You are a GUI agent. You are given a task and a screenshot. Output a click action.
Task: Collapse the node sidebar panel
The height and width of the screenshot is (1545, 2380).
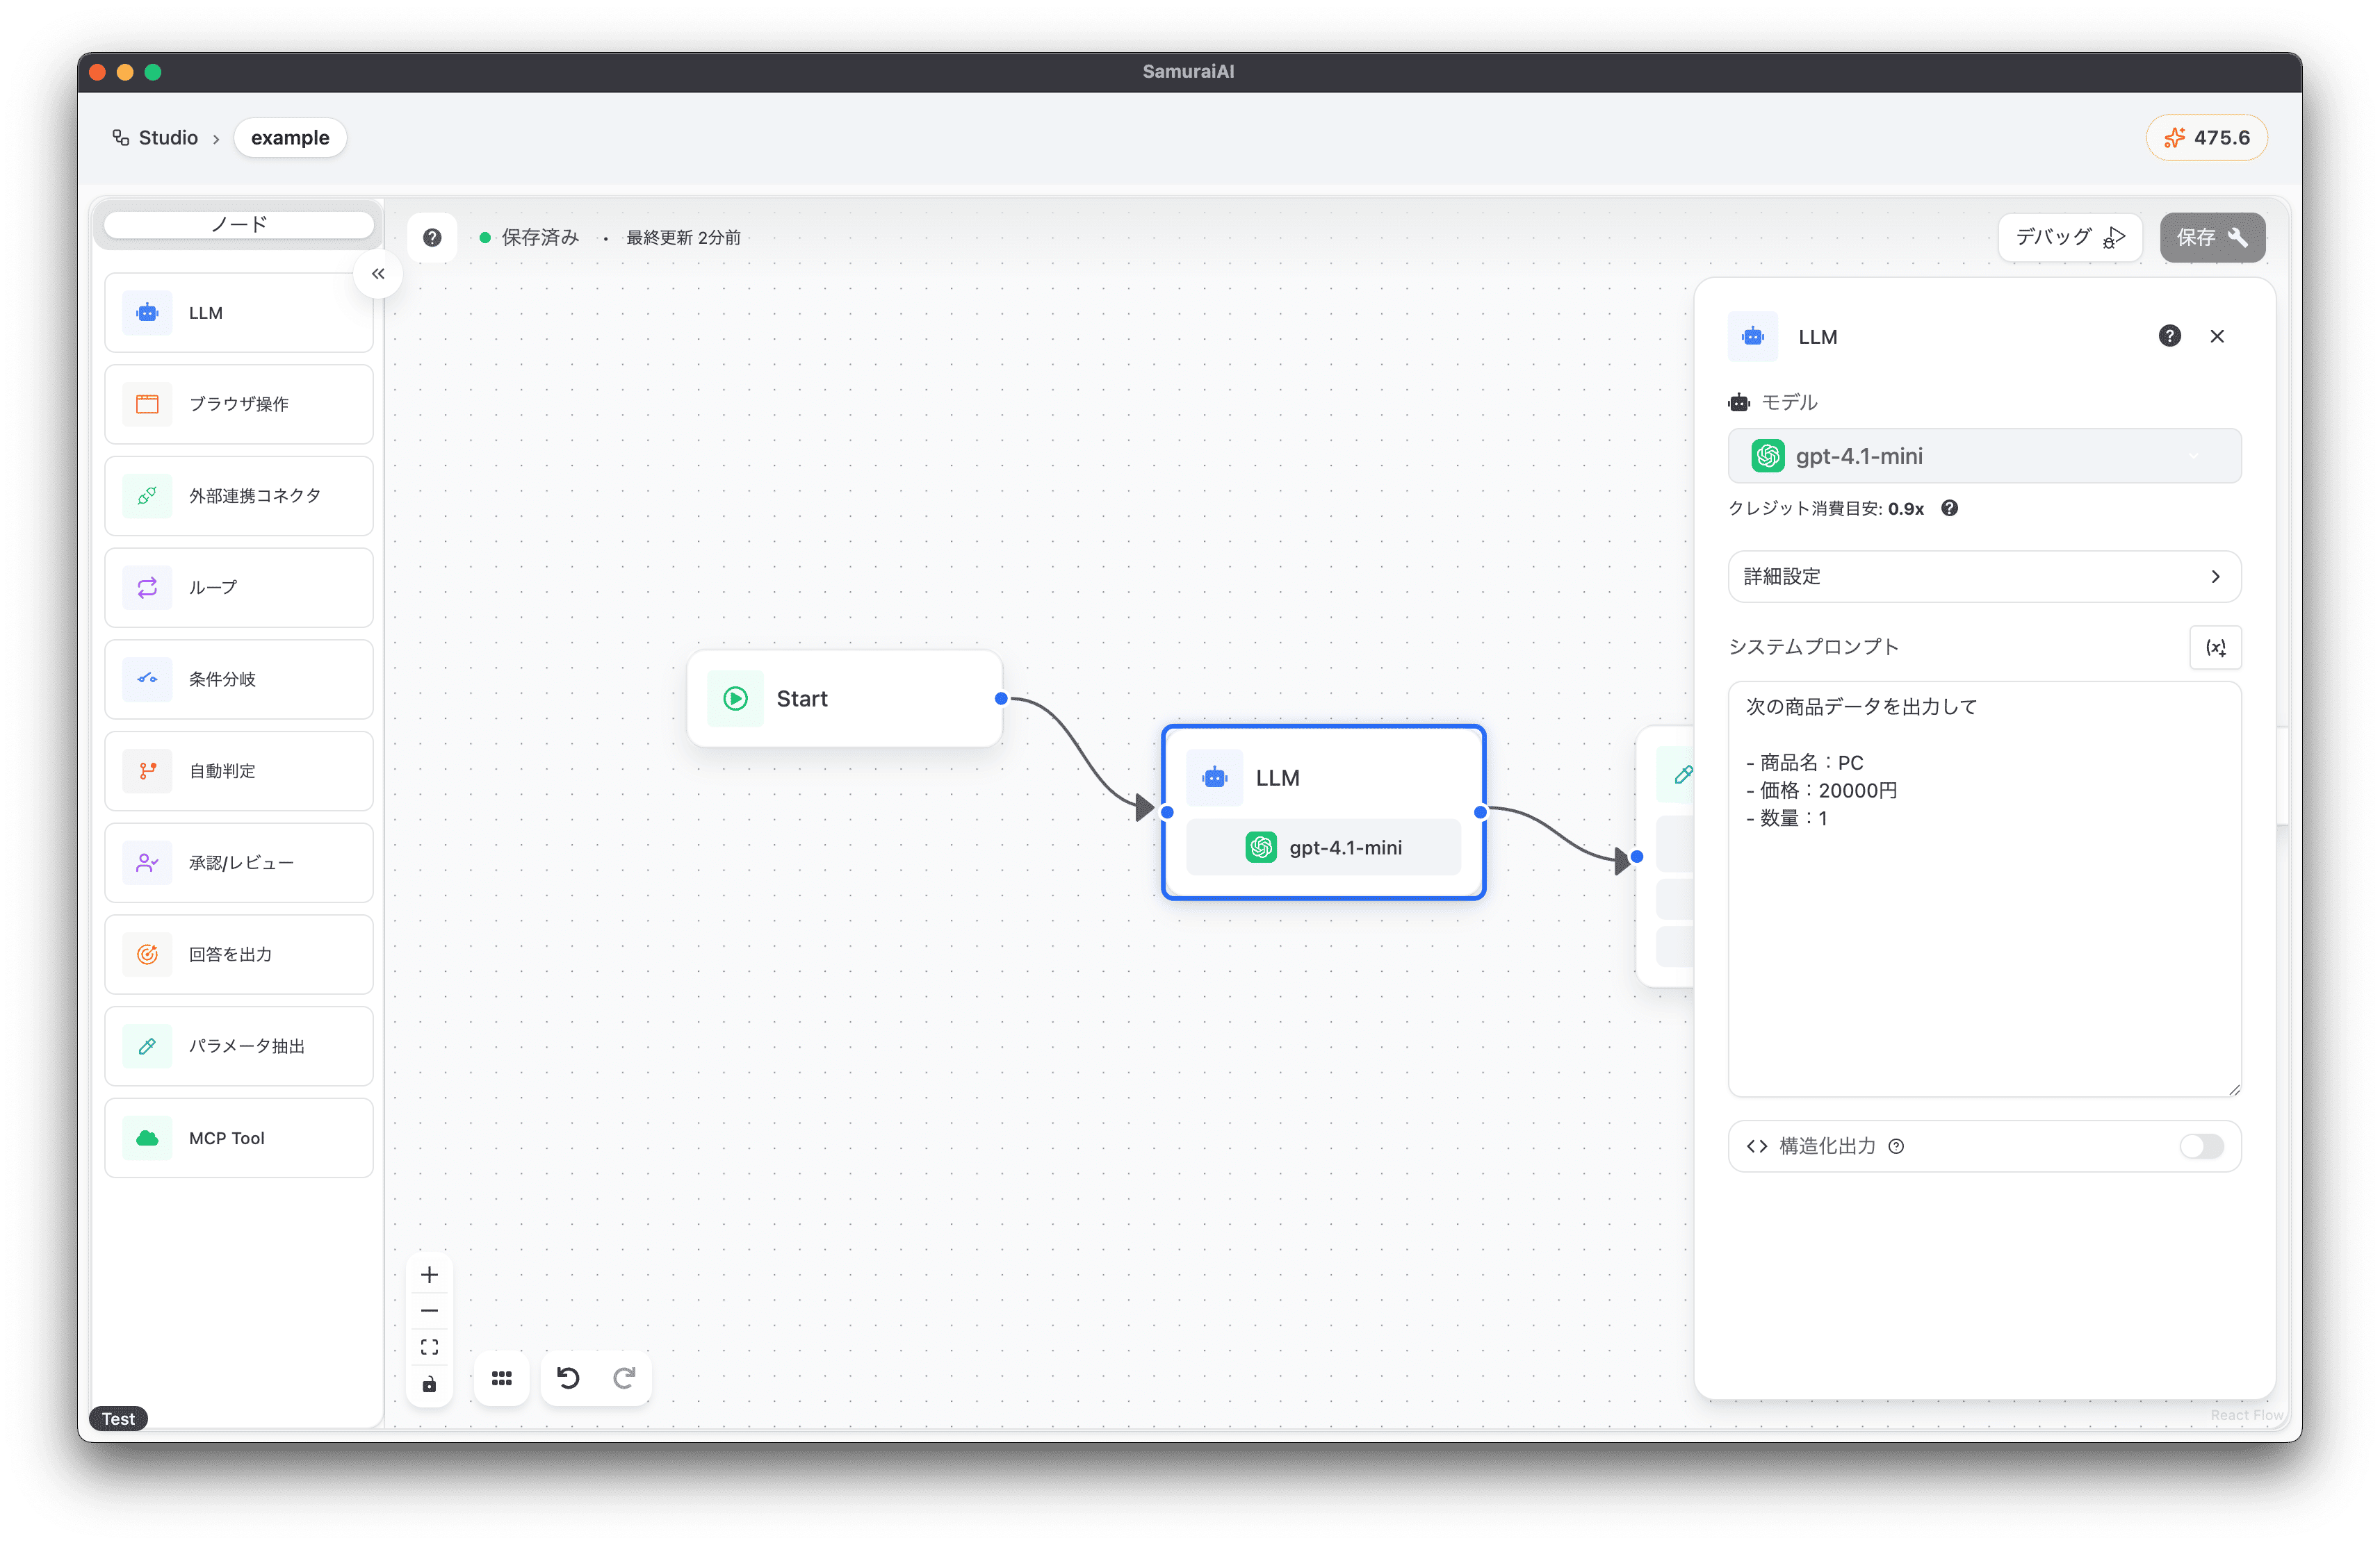[x=378, y=274]
